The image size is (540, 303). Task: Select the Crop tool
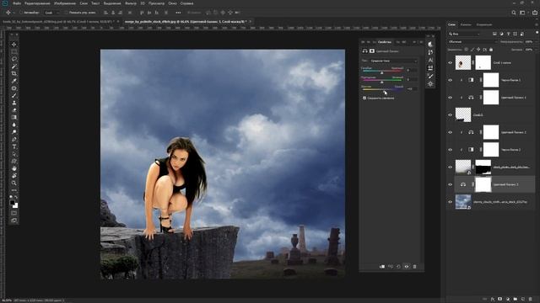click(x=14, y=73)
